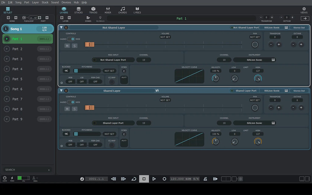Screen dimensions: 312x195
Task: Mute the Shared Layer with M button
Action: pos(67,109)
